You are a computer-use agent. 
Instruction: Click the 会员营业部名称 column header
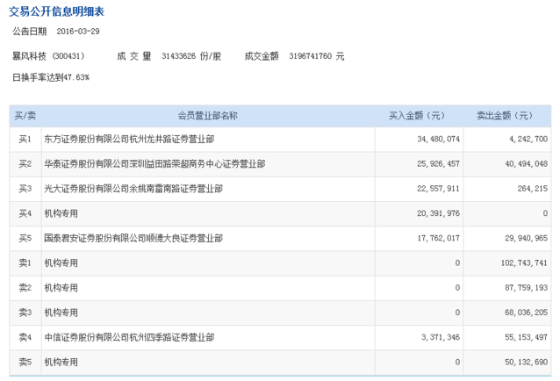coord(207,116)
